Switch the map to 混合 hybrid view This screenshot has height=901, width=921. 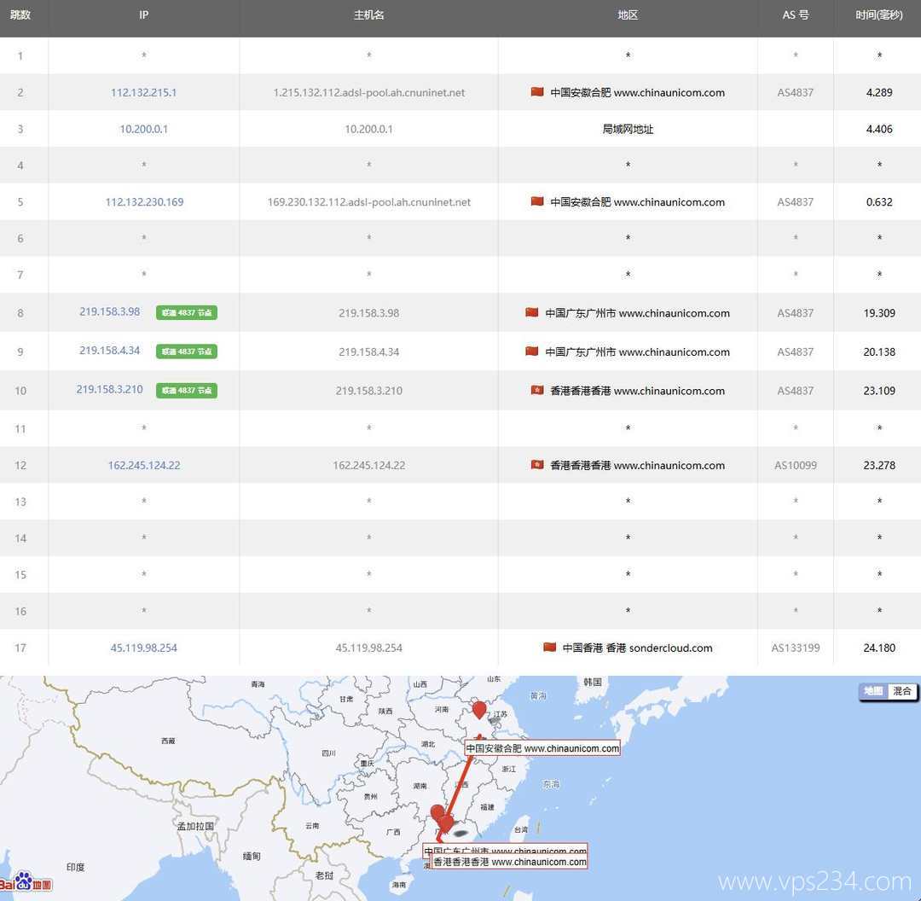(x=902, y=691)
